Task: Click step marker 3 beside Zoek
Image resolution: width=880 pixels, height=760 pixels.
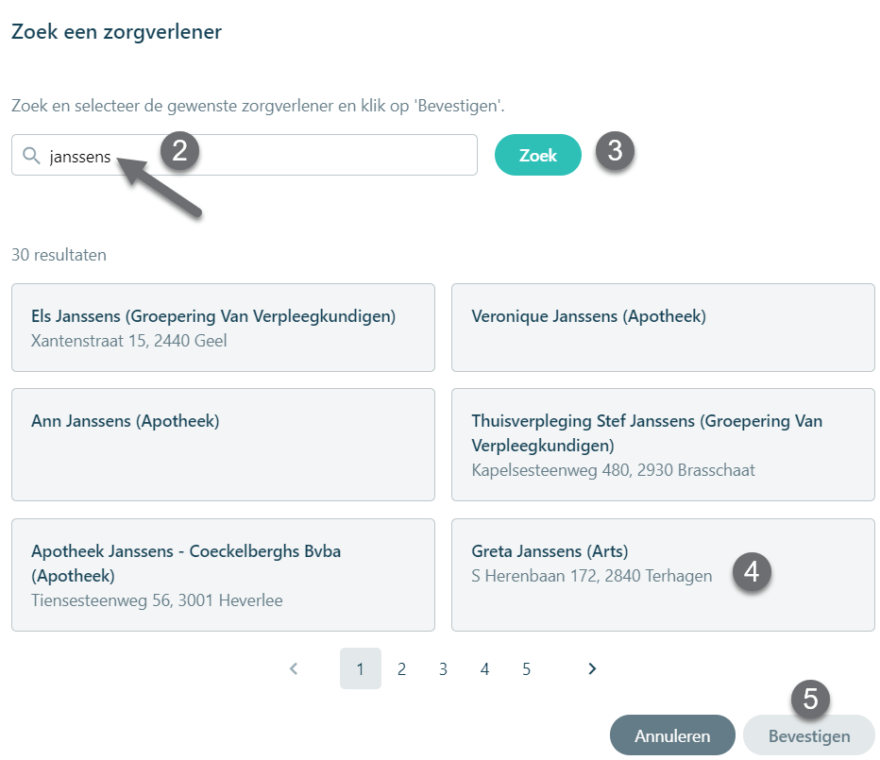Action: coord(615,151)
